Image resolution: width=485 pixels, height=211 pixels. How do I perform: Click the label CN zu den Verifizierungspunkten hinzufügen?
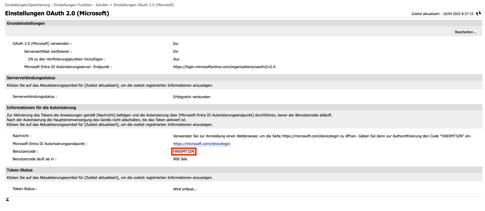pyautogui.click(x=67, y=59)
